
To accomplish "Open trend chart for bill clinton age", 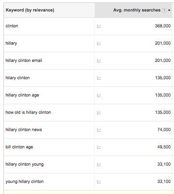I will pos(99,147).
